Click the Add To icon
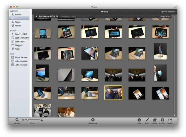Screen dimensions: 186x137 162,120
